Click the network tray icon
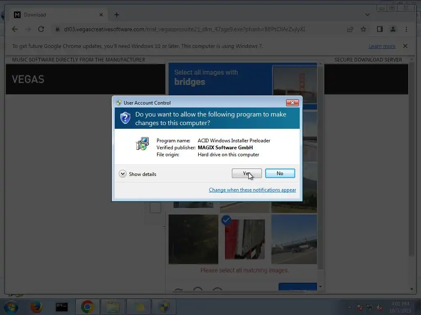The height and width of the screenshot is (315, 421). 370,308
